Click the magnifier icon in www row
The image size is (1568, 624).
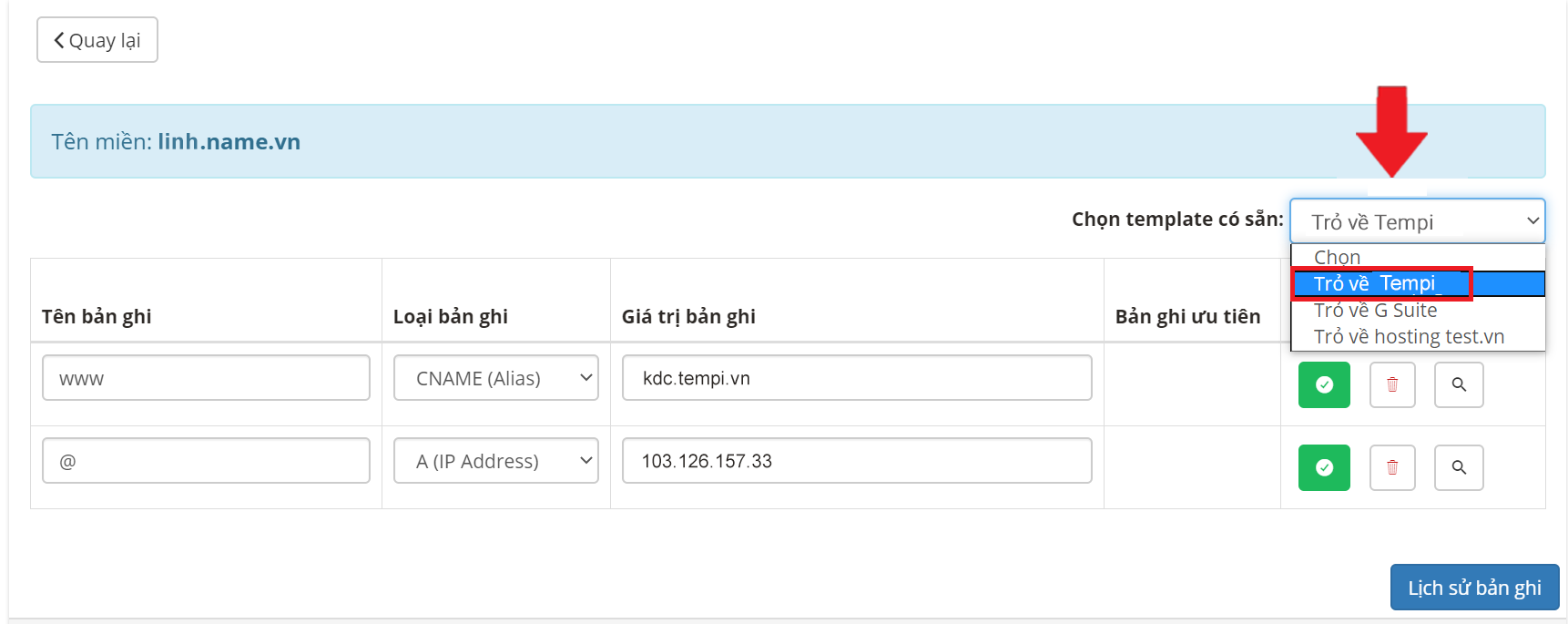tap(1459, 384)
